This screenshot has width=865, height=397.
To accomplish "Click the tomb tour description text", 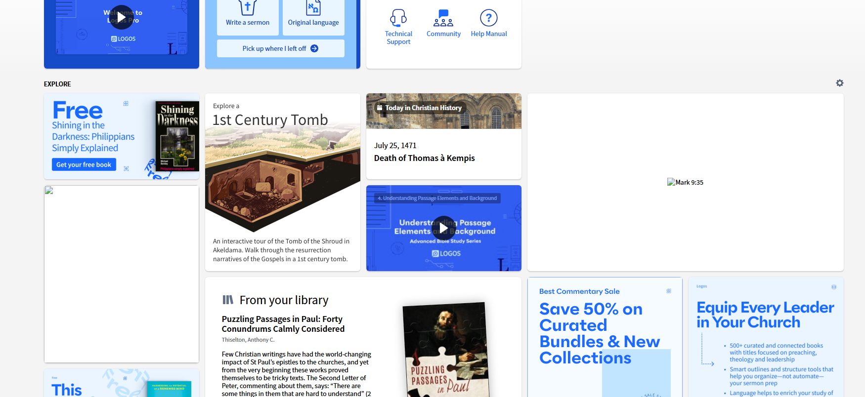I will (281, 250).
